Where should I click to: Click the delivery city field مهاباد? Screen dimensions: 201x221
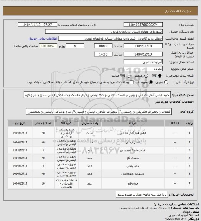pyautogui.click(x=143, y=69)
